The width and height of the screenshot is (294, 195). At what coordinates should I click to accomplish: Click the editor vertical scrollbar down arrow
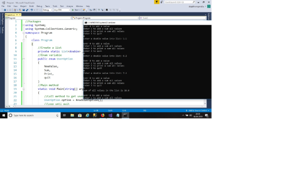tap(205, 104)
